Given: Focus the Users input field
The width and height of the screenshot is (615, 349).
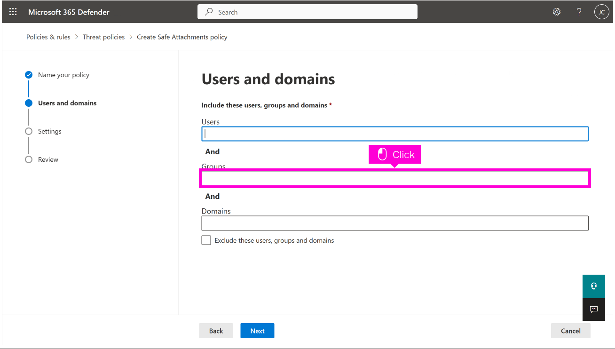Looking at the screenshot, I should pos(394,134).
